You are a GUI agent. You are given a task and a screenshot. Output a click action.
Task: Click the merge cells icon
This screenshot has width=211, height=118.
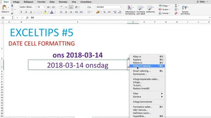[x=89, y=12]
